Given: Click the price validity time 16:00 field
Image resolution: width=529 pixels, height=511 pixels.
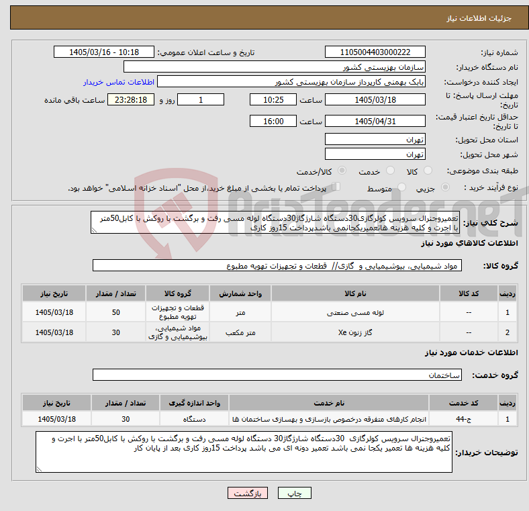Looking at the screenshot, I should pos(273,121).
